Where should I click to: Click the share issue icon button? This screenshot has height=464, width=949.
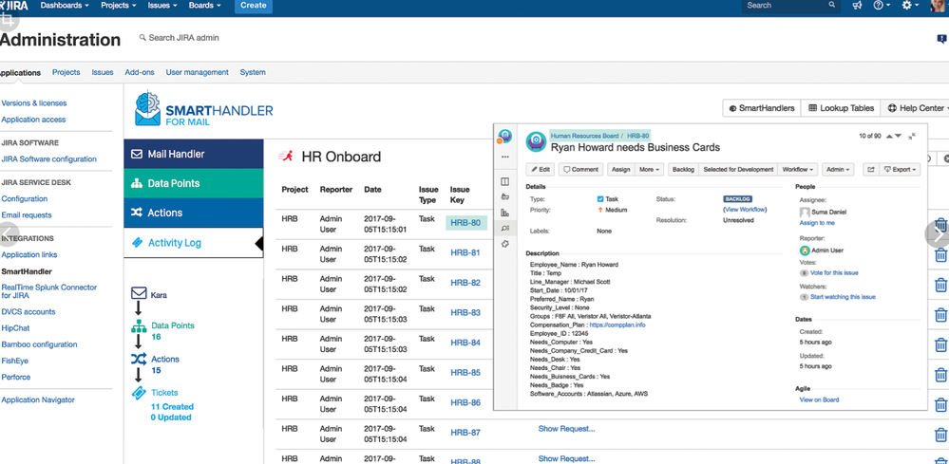(x=870, y=170)
